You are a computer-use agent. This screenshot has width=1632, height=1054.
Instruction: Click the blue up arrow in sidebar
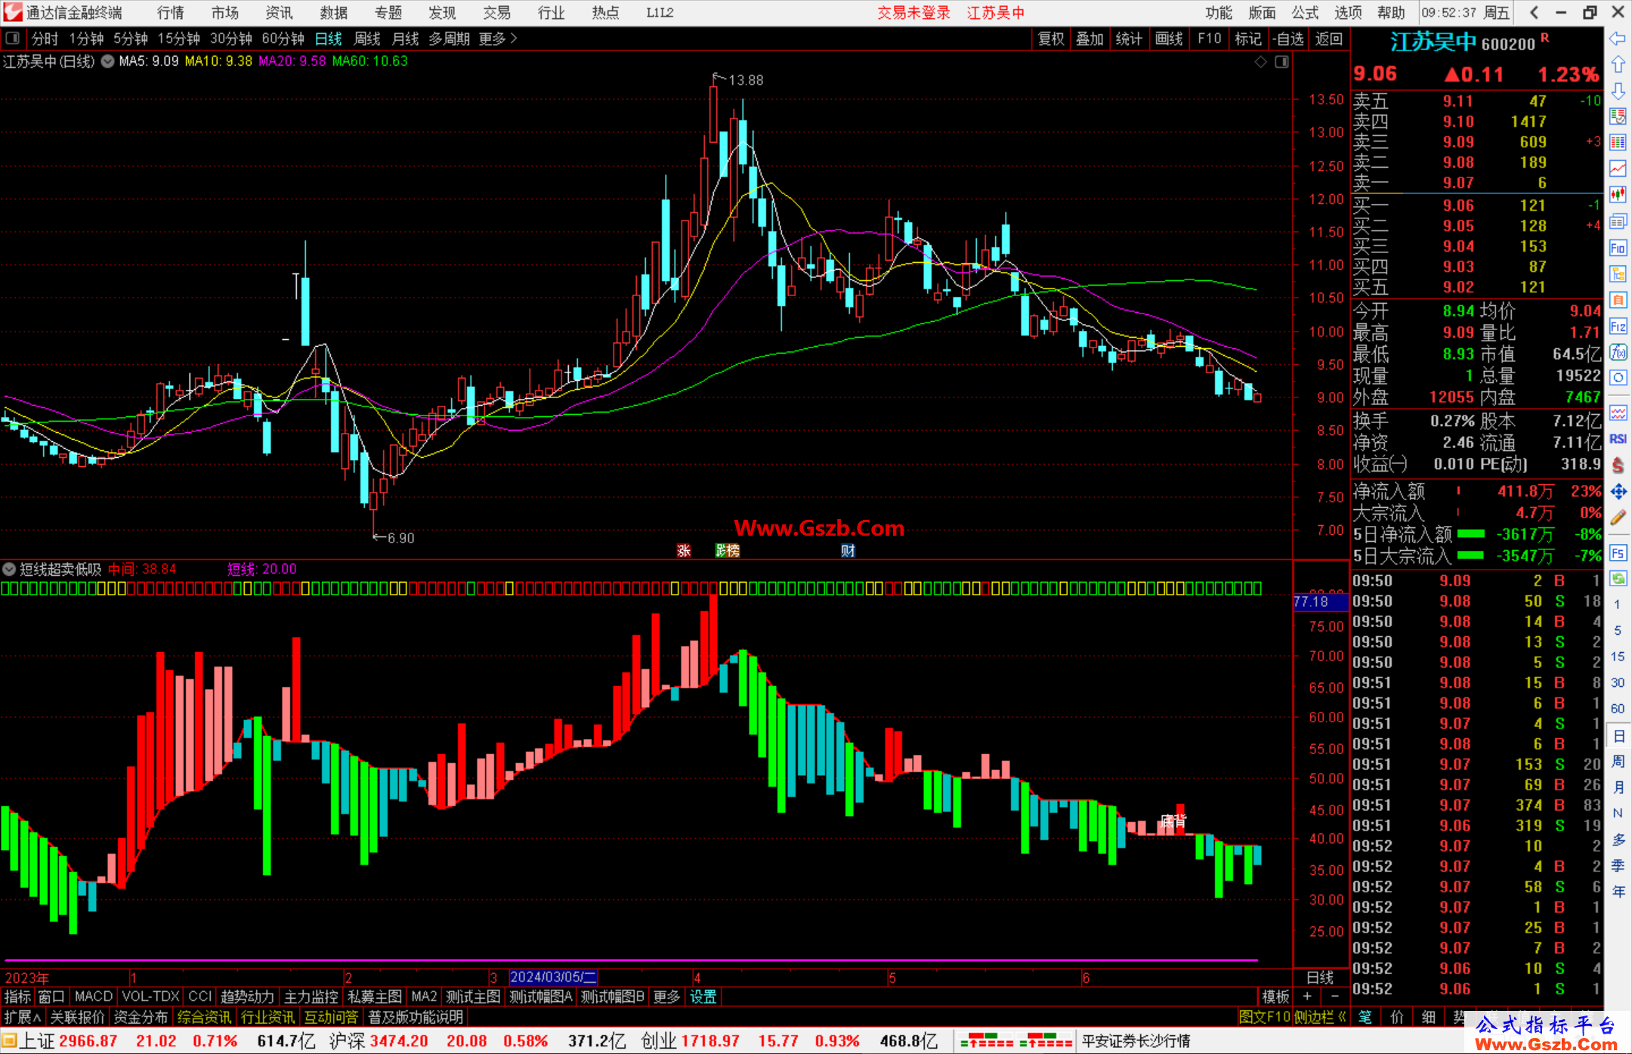tap(1618, 65)
